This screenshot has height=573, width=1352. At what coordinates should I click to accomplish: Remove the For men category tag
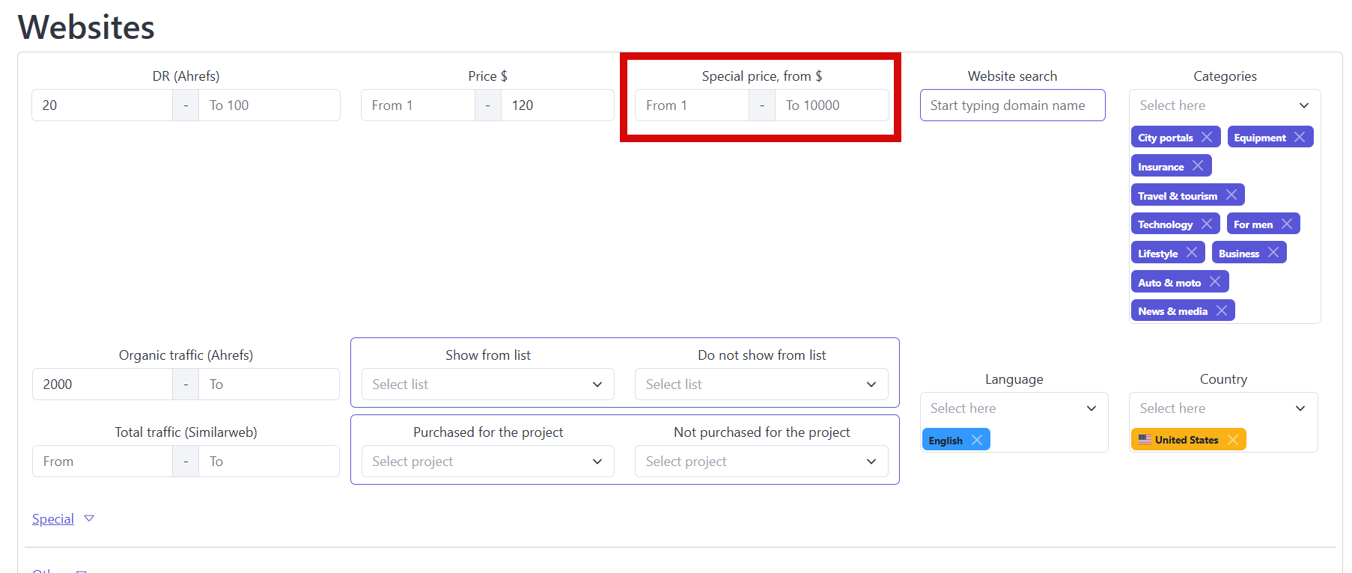(x=1287, y=224)
